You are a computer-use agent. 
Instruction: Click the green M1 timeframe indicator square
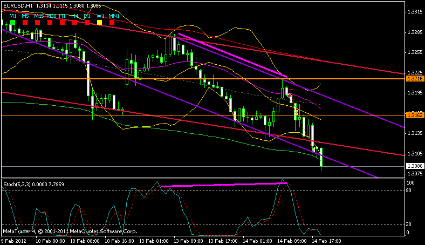pos(12,23)
